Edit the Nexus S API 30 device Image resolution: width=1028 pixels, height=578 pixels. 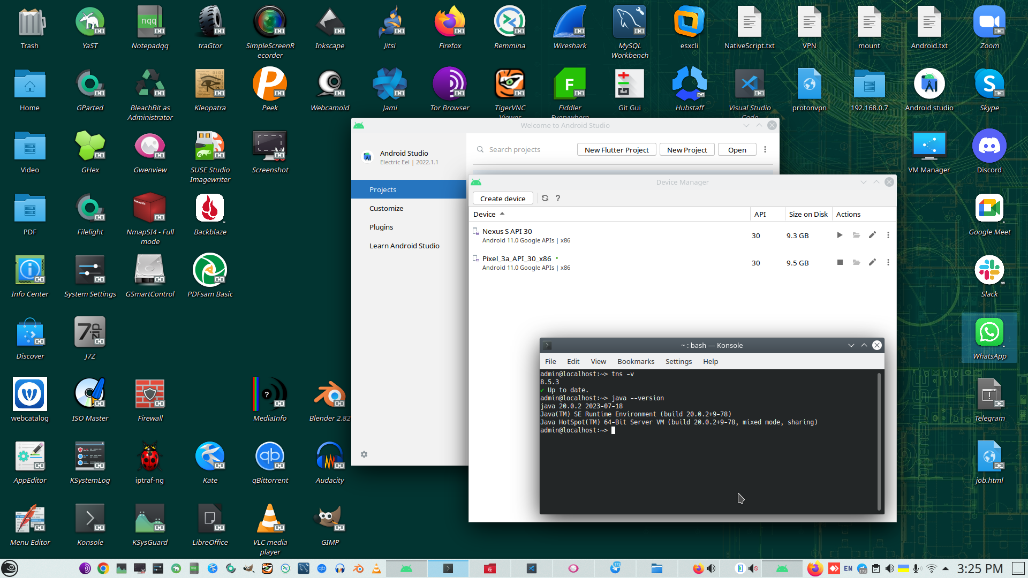pyautogui.click(x=872, y=235)
